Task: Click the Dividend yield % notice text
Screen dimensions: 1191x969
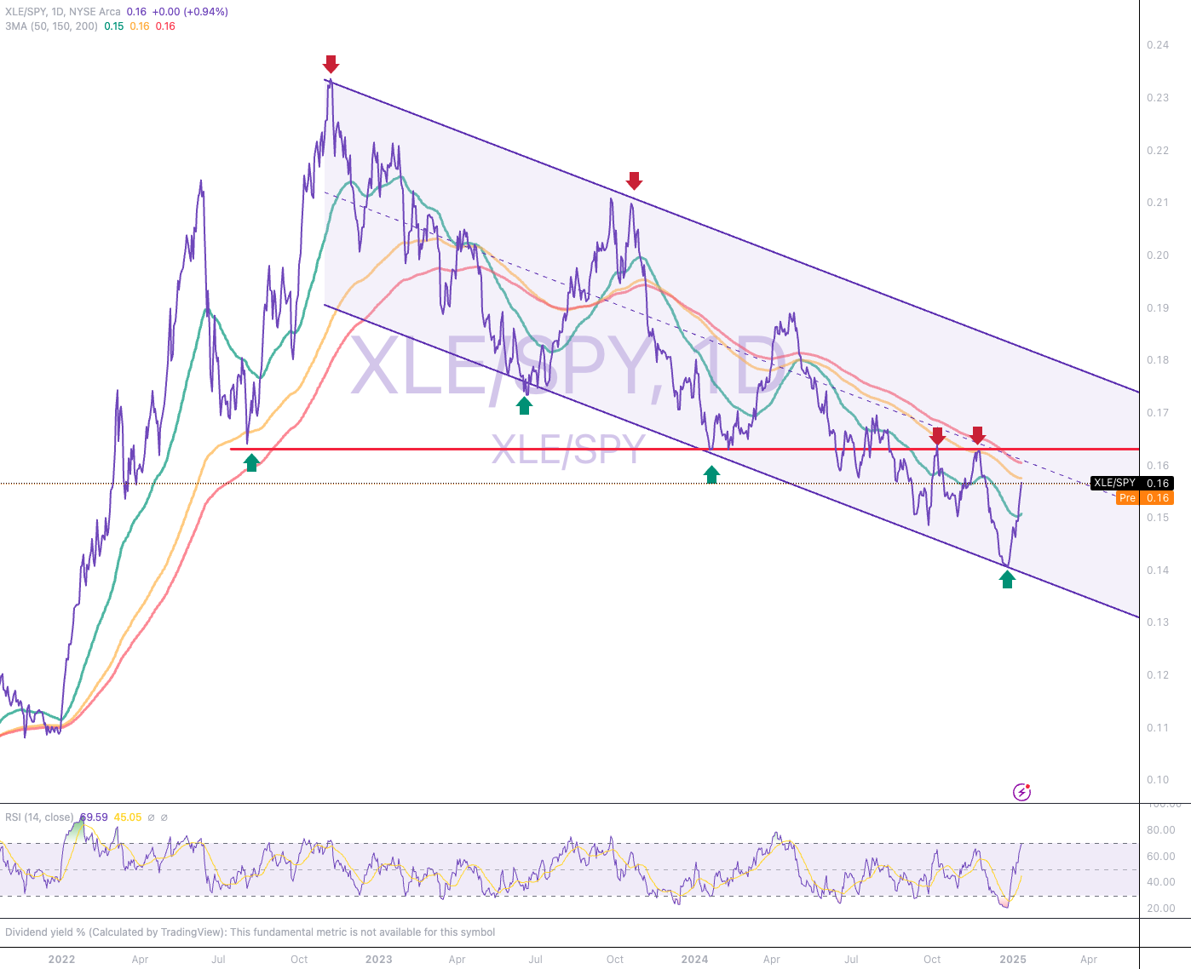Action: coord(250,932)
